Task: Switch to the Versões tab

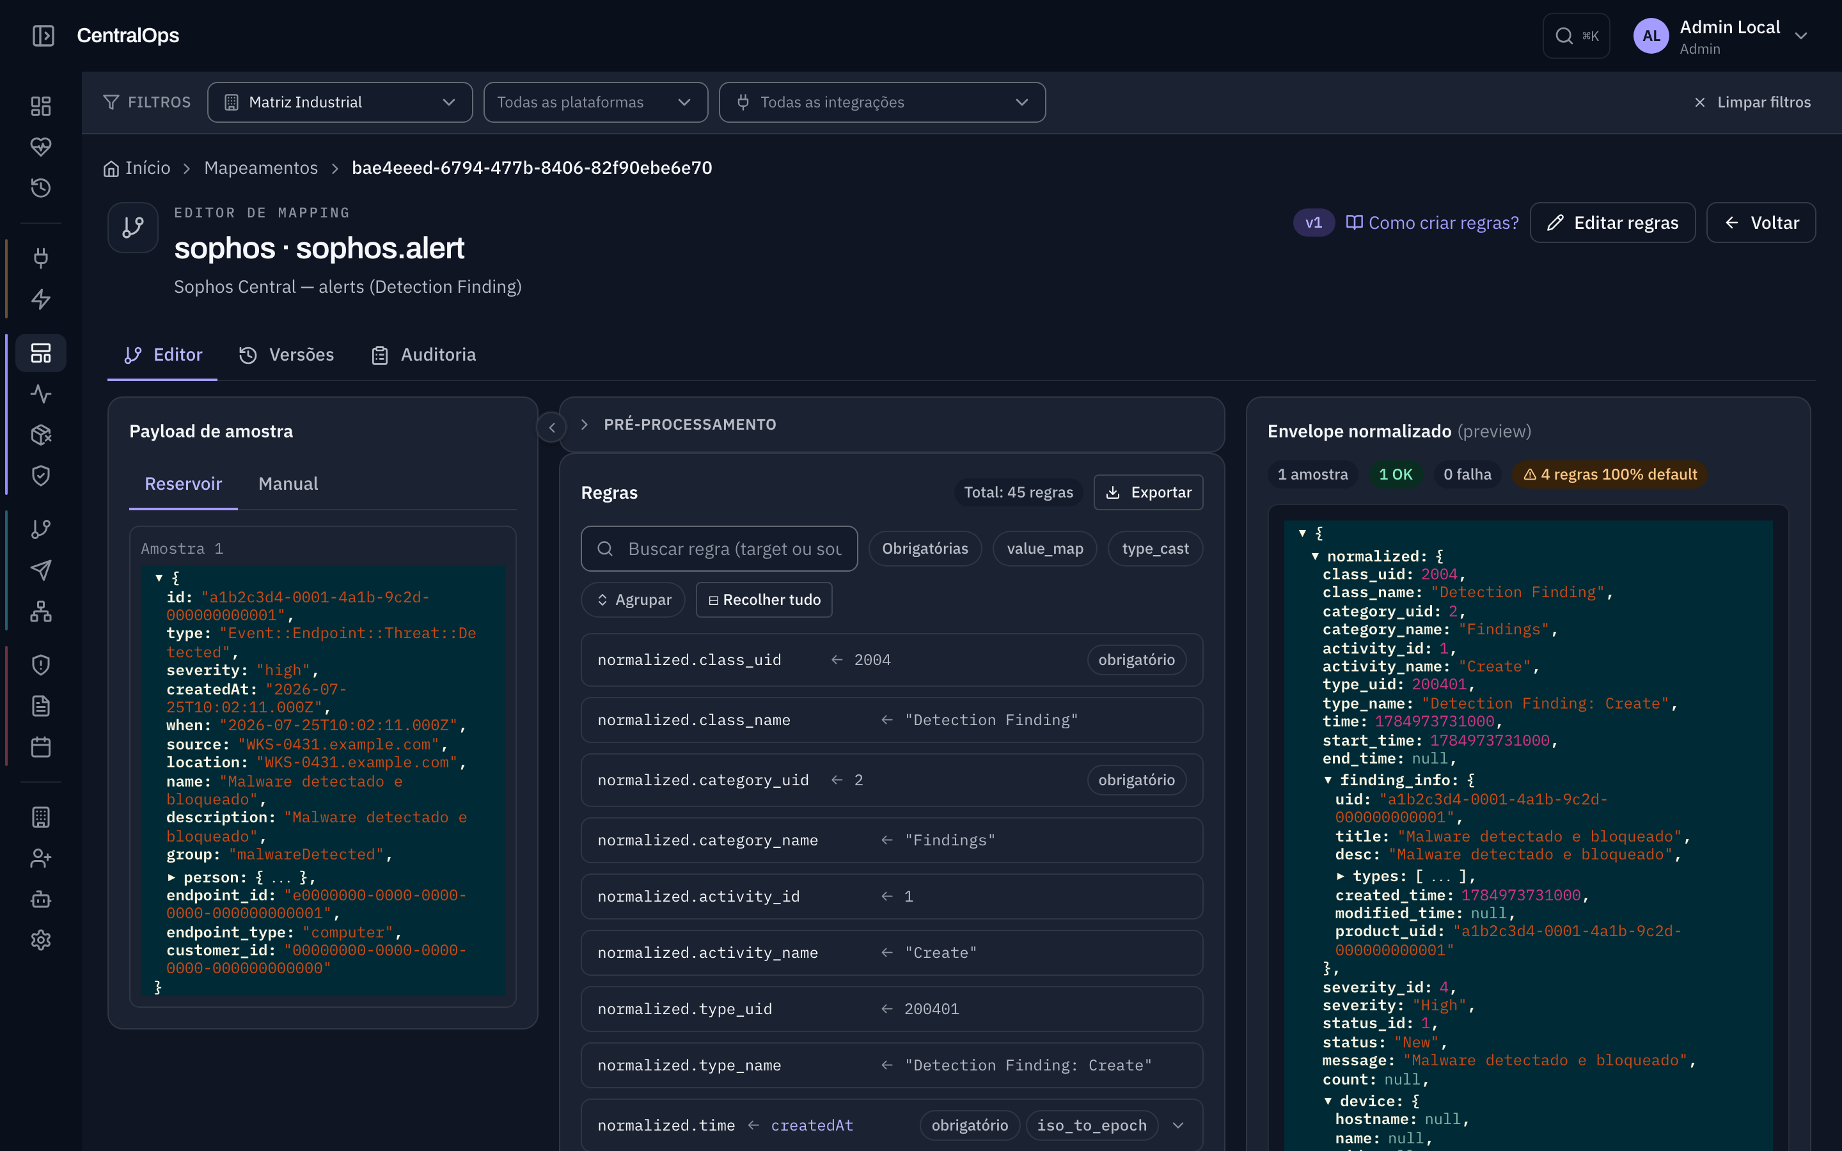Action: click(286, 355)
